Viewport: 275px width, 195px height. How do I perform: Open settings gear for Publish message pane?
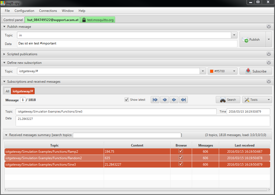click(x=269, y=27)
